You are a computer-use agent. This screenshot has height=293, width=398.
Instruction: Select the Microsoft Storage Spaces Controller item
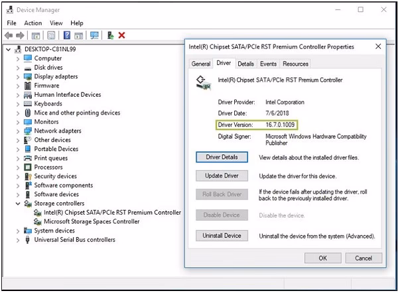[x=92, y=221]
